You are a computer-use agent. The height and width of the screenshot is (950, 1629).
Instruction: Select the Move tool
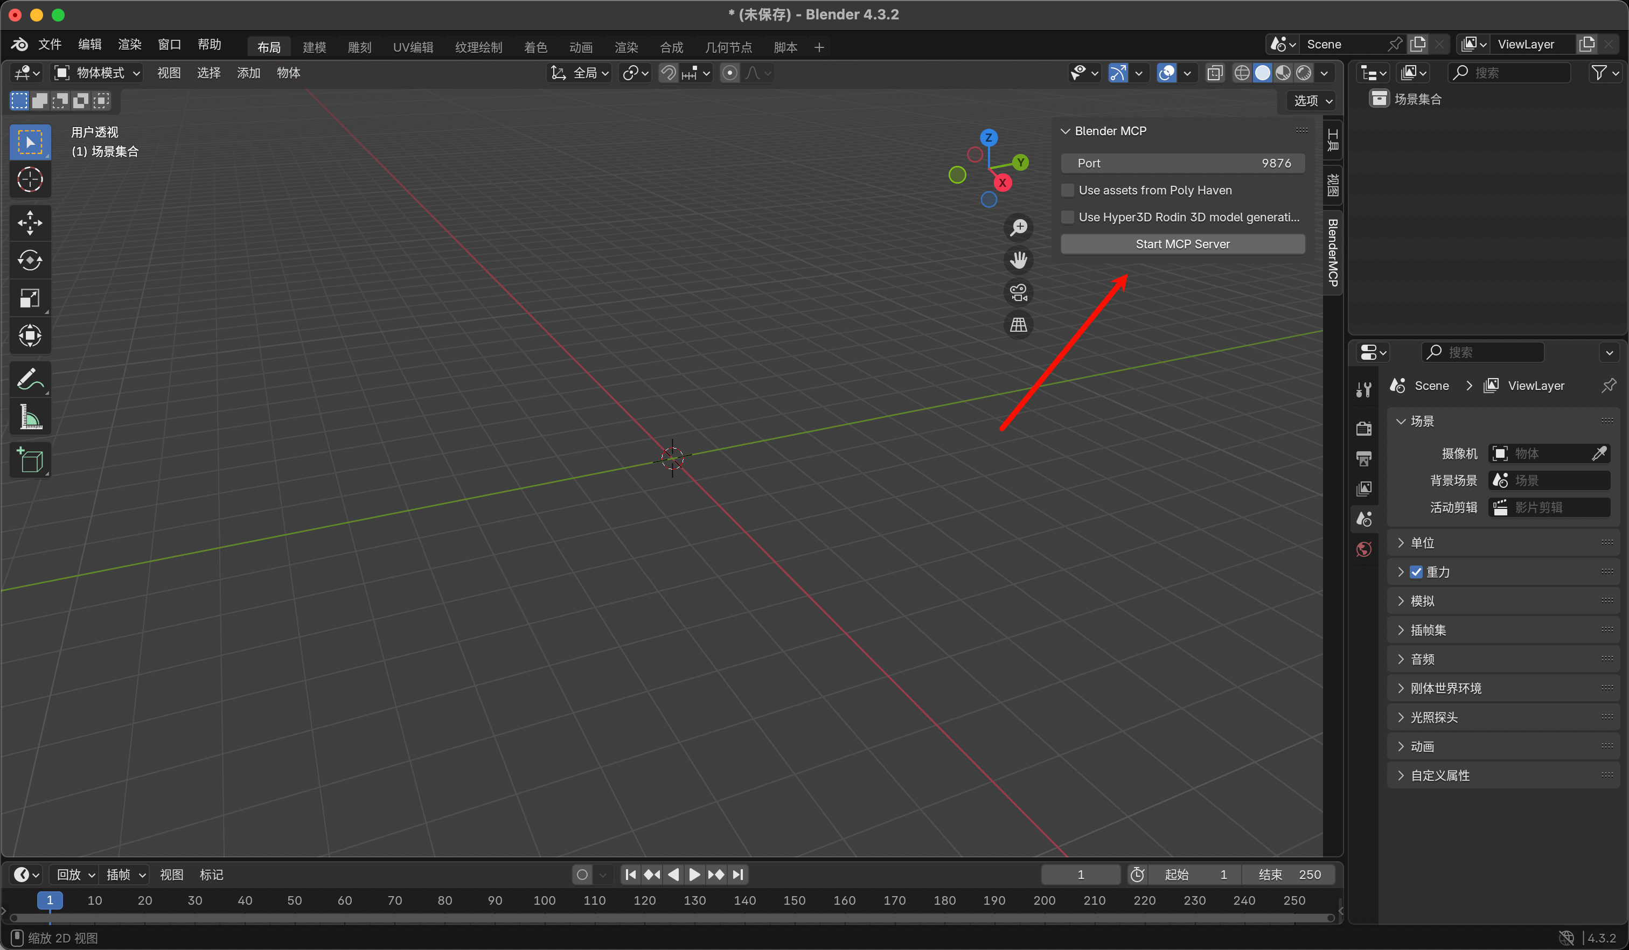[x=30, y=223]
